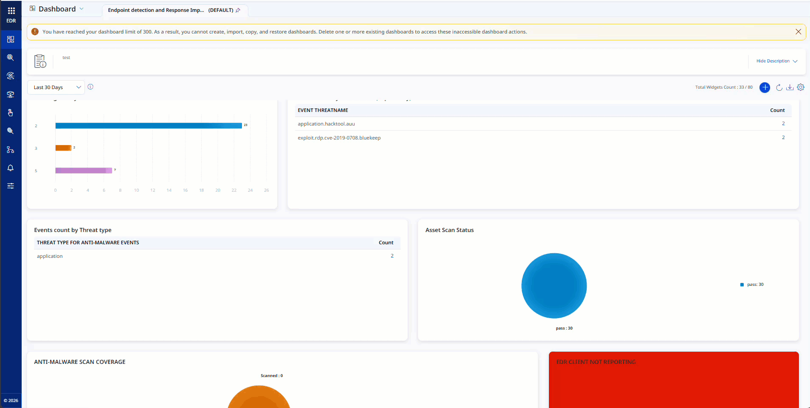Open the Dashboard section in sidebar
Image resolution: width=810 pixels, height=408 pixels.
[11, 39]
